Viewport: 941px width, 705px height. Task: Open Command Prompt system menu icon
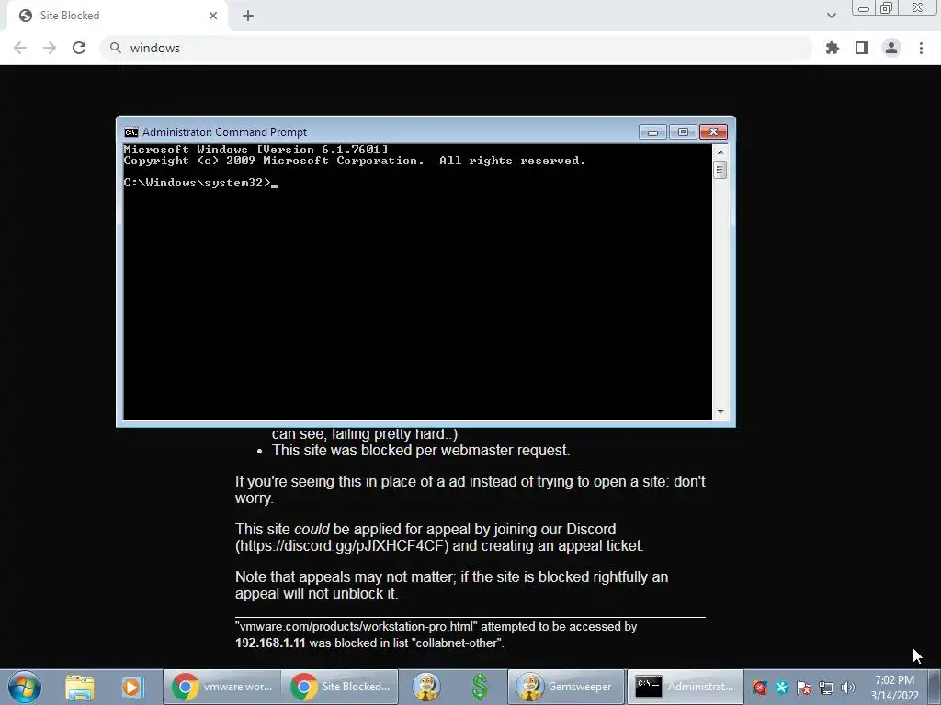pos(130,132)
